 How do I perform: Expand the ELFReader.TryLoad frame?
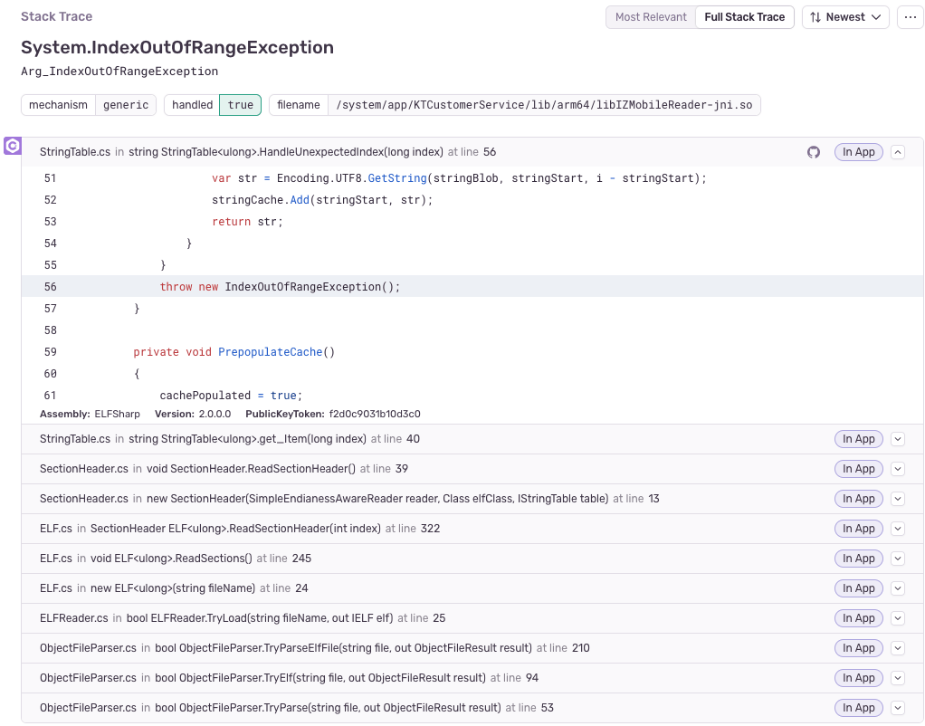(x=897, y=617)
